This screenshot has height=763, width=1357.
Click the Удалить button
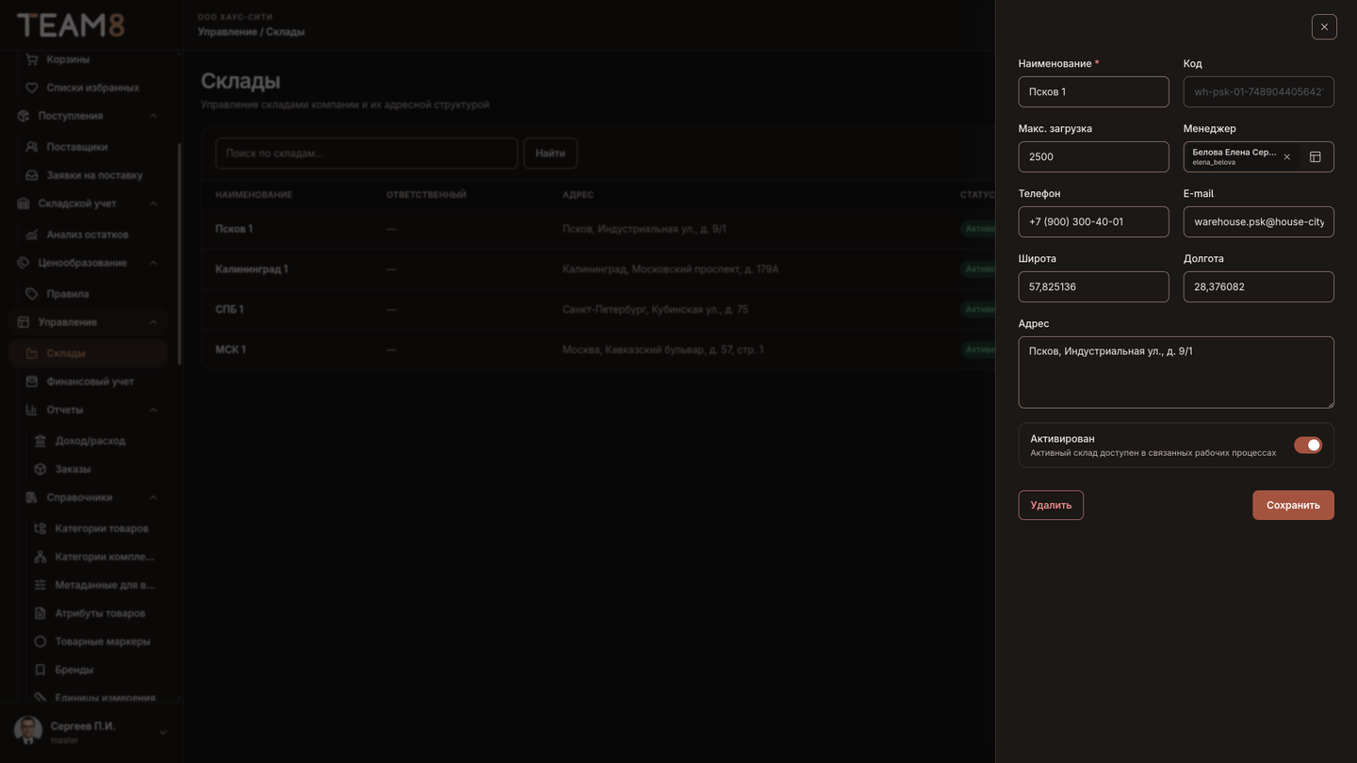coord(1051,505)
